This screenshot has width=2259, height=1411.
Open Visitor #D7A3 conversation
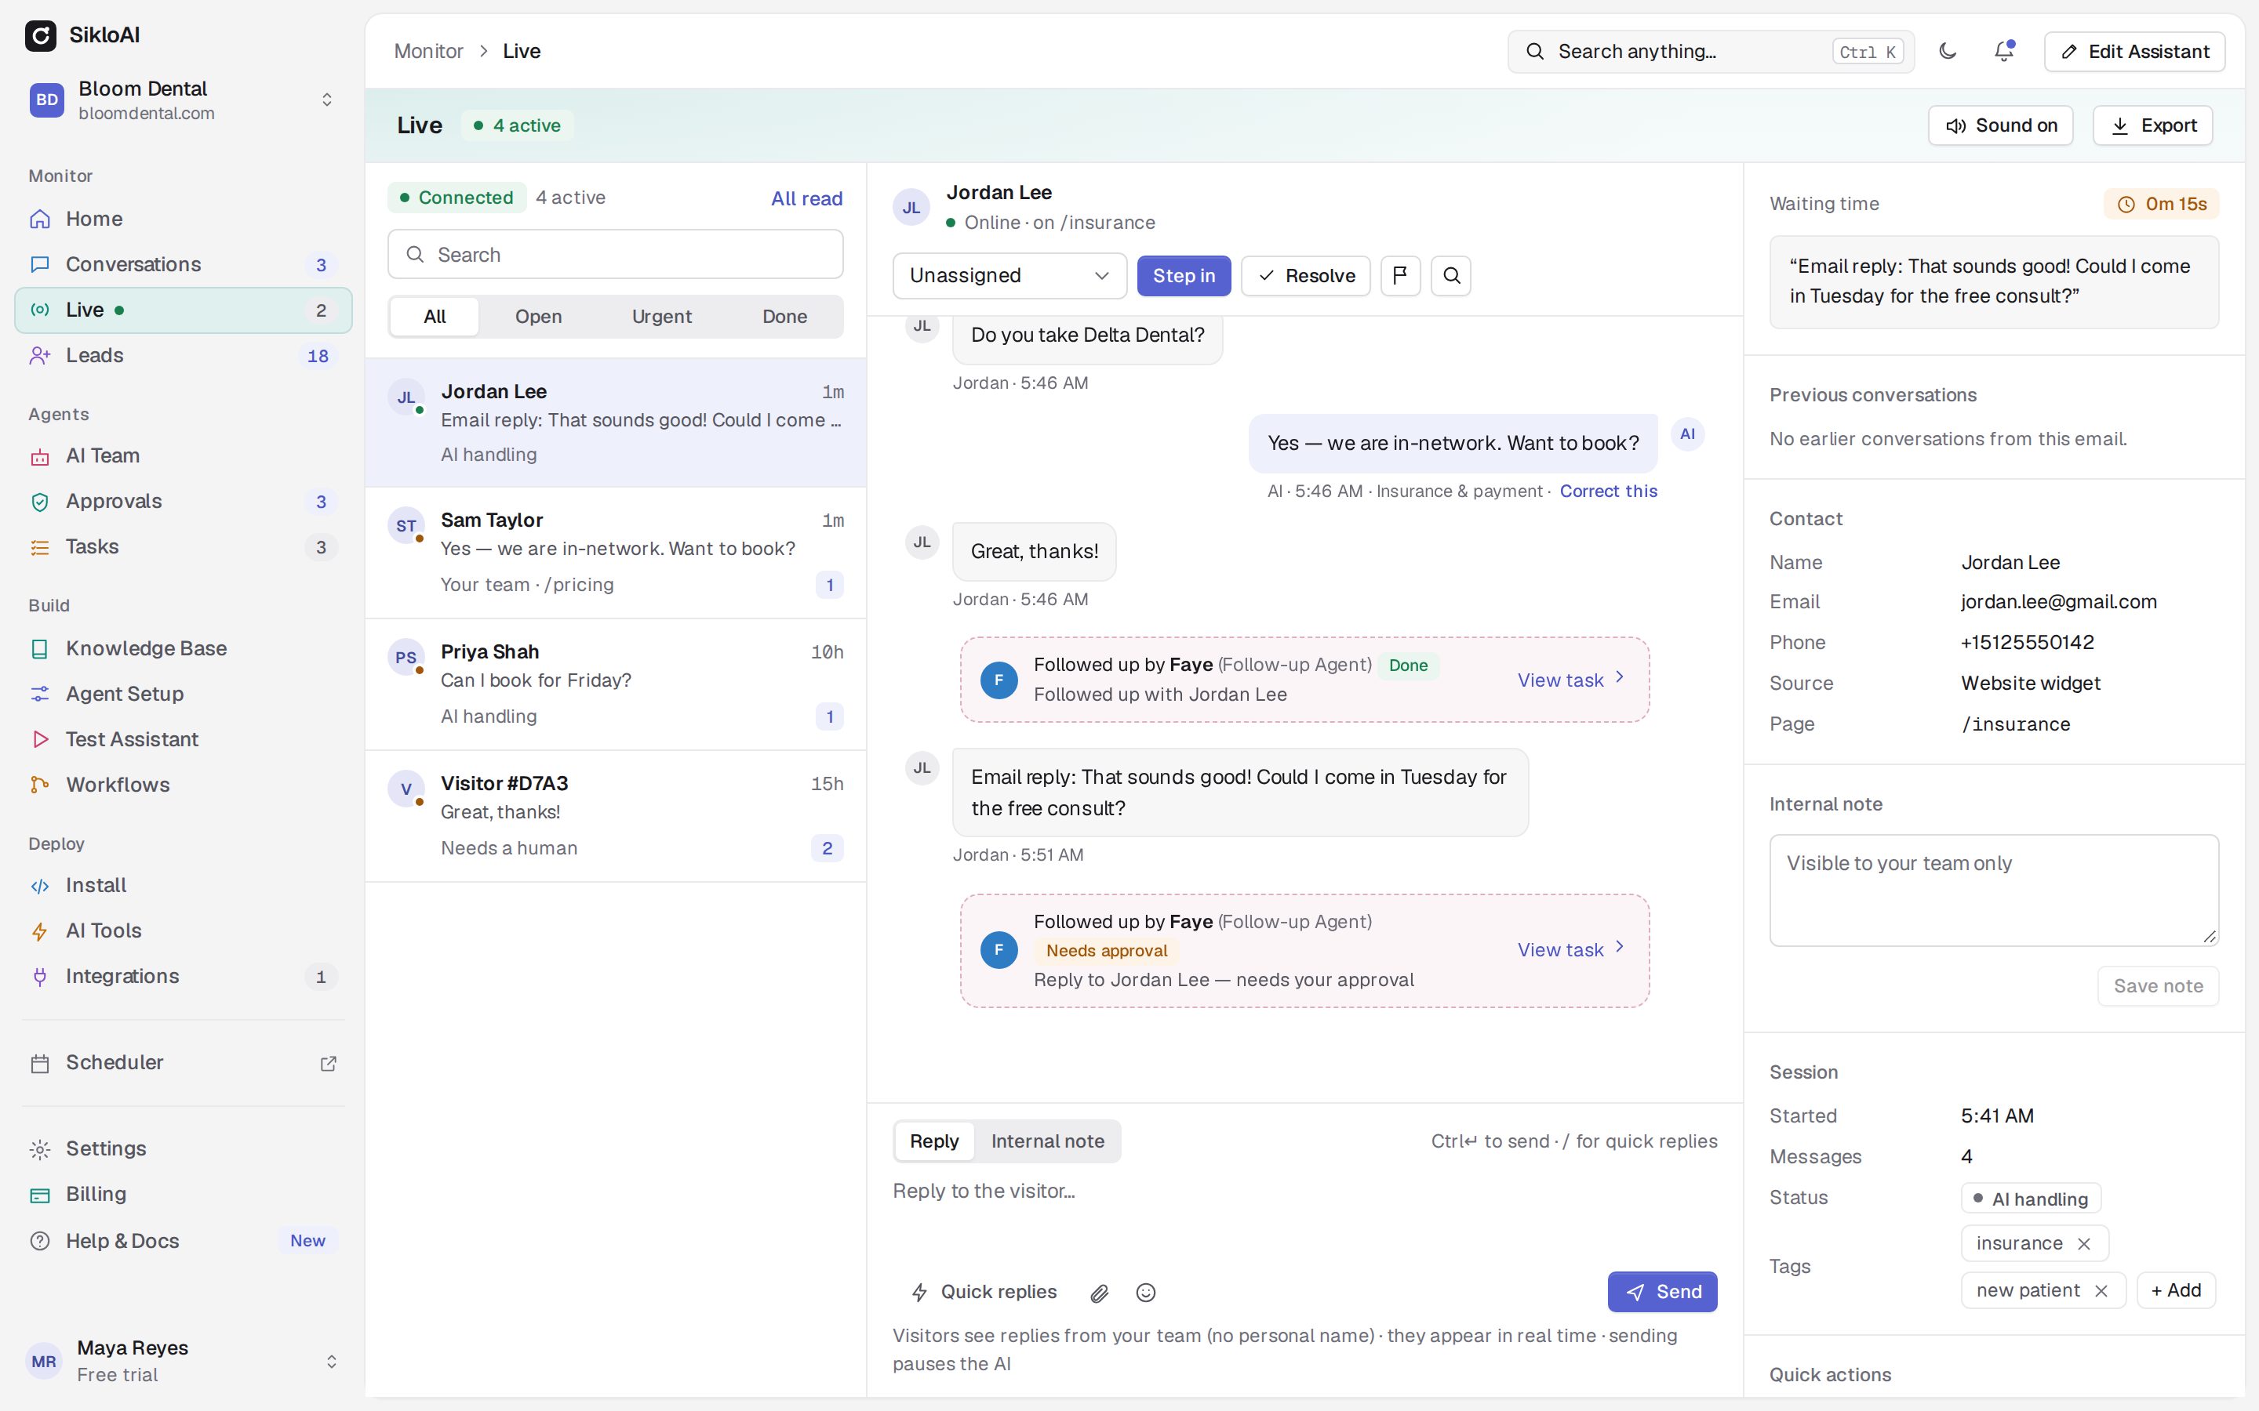(615, 815)
